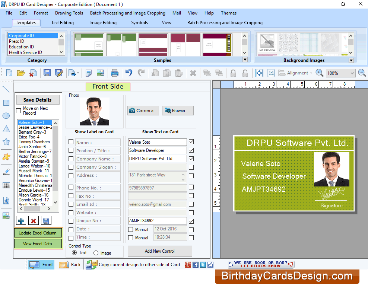Select the Barcode tool
368x284 pixels.
coord(6,185)
